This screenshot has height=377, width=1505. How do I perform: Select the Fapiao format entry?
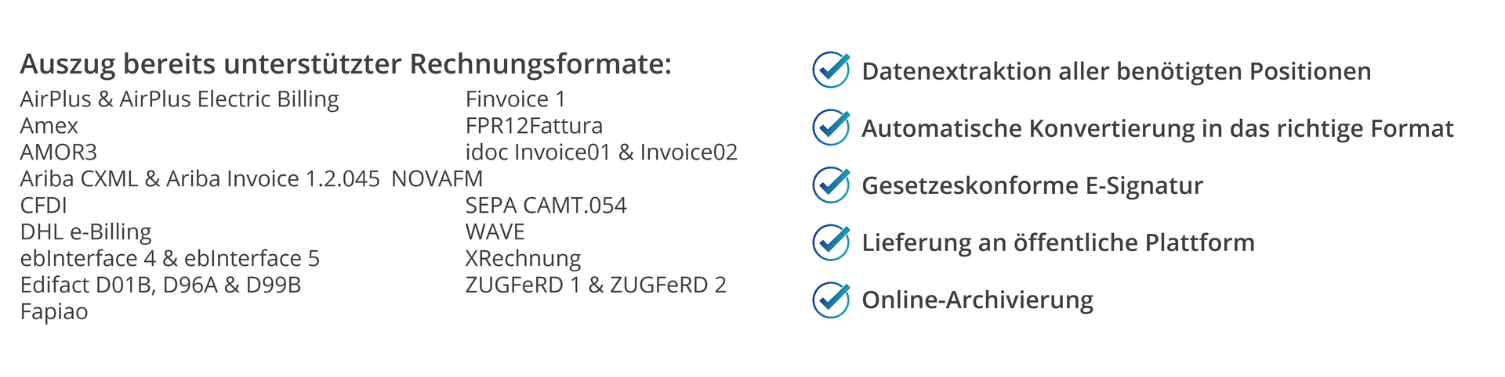point(54,312)
